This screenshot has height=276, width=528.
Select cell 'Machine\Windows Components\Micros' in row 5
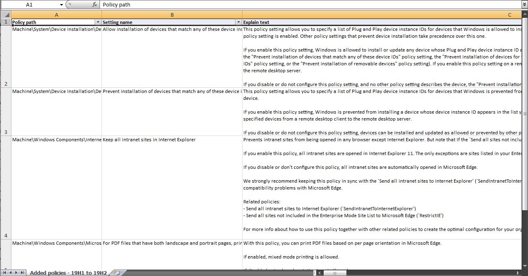pos(56,254)
